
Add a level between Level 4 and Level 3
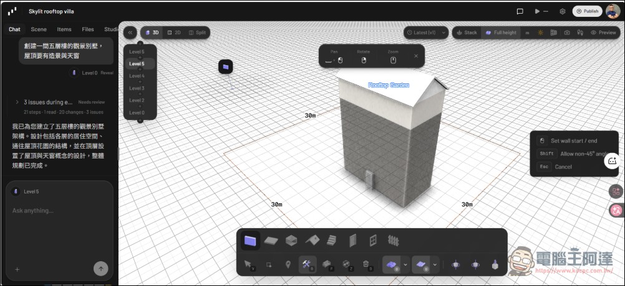tap(140, 82)
